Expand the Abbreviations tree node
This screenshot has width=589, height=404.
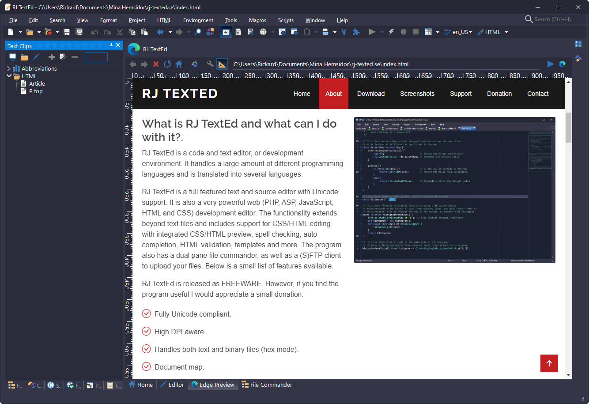(9, 68)
